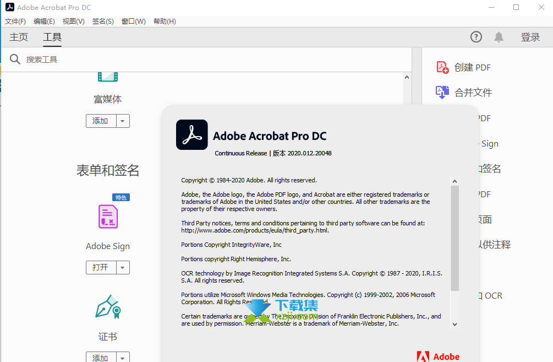Screen dimensions: 553x362
Task: Close the Acrobat window
Action: tap(541, 7)
